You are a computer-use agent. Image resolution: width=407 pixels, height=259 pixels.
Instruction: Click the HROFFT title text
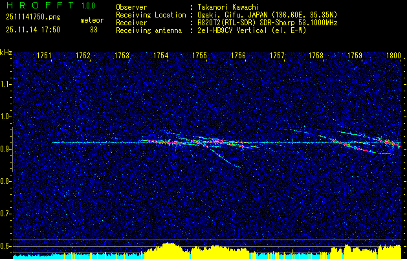pos(41,5)
